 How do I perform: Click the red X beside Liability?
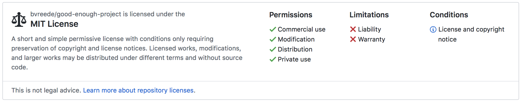coord(353,29)
